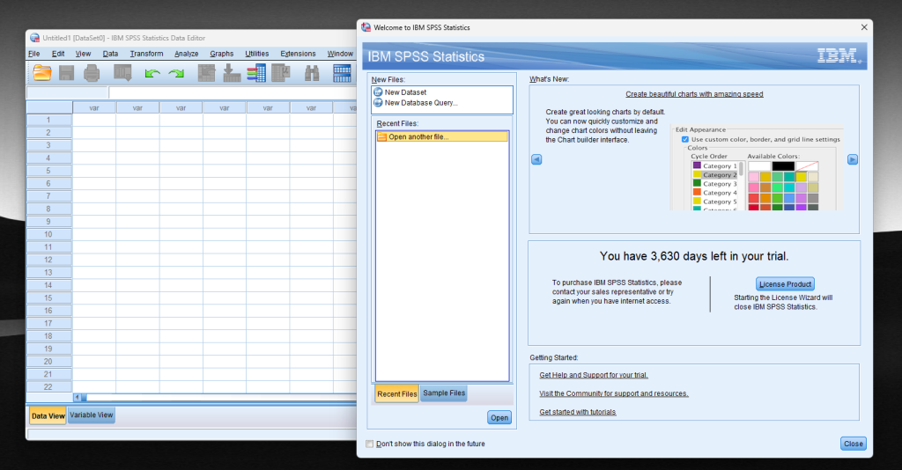The width and height of the screenshot is (902, 470).
Task: Click the green Redo arrow icon
Action: (177, 74)
